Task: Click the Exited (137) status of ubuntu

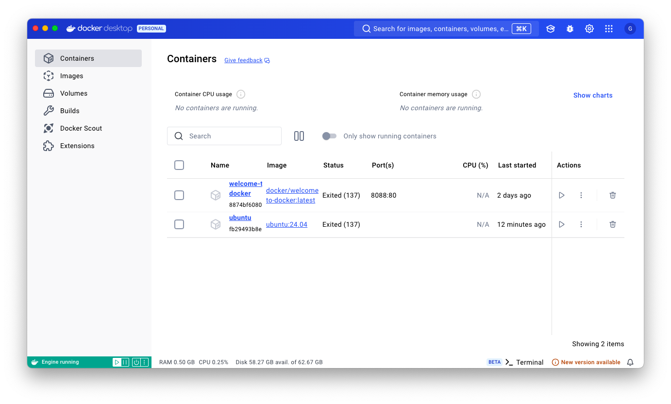Action: (x=341, y=224)
